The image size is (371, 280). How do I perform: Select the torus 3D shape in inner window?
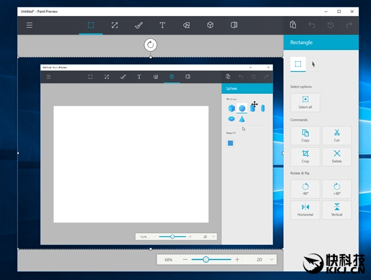tap(231, 119)
